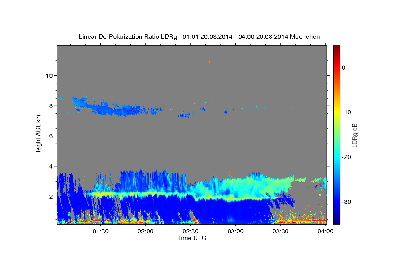Click the colorbar label '0'
The image size is (404, 269).
[344, 68]
